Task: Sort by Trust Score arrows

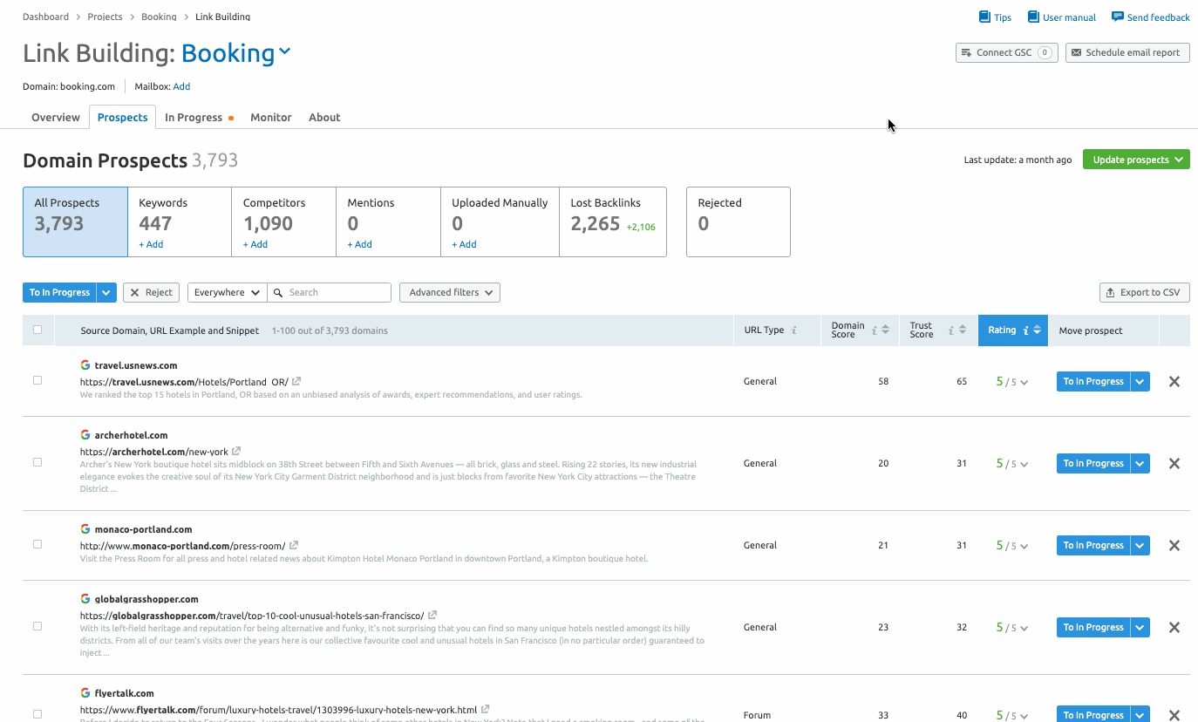Action: [x=962, y=330]
